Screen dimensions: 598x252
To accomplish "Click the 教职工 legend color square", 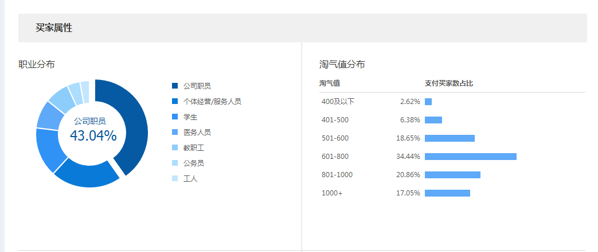I will (175, 147).
